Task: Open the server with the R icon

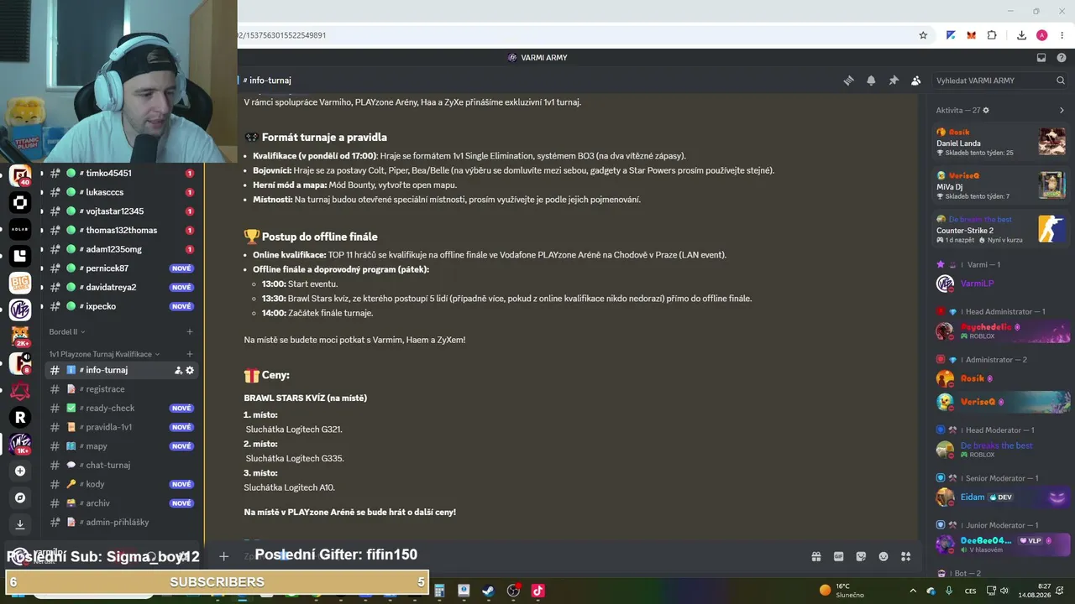Action: pyautogui.click(x=20, y=417)
